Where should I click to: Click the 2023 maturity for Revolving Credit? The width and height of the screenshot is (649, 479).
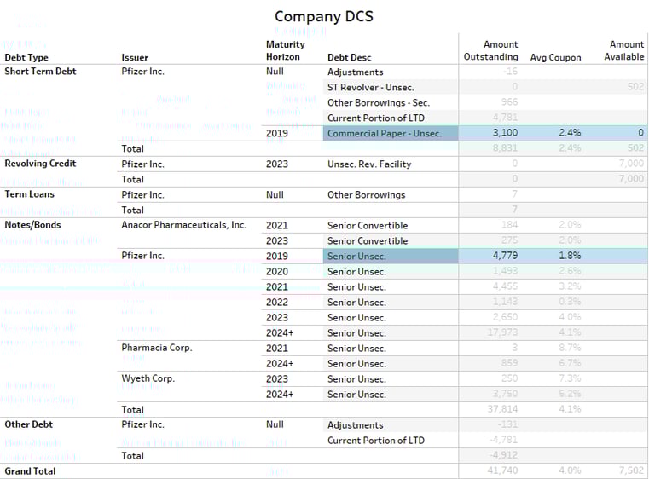click(277, 164)
